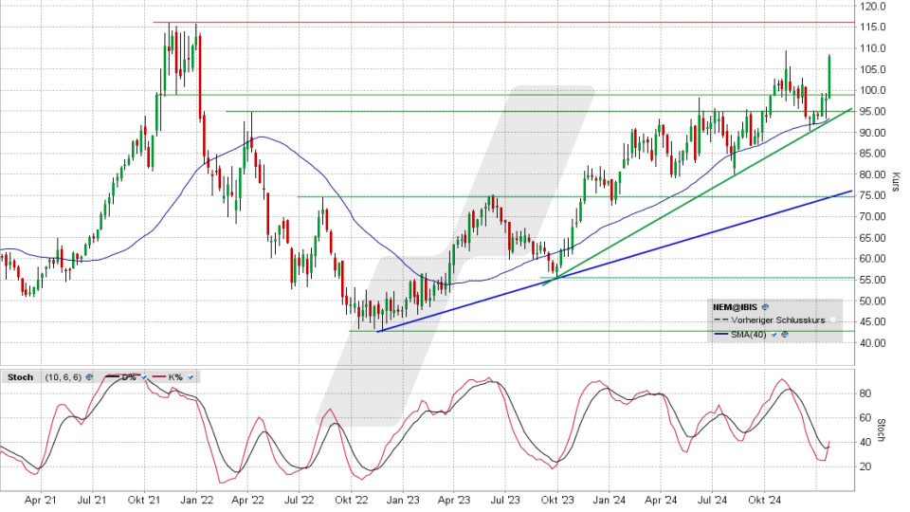Toggle the K% line checkbox
The height and width of the screenshot is (512, 910).
click(x=191, y=377)
